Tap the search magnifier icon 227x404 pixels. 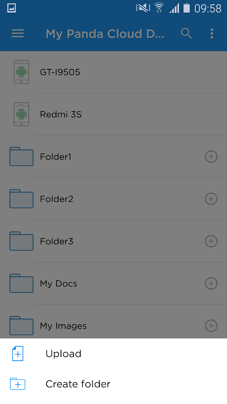point(186,33)
